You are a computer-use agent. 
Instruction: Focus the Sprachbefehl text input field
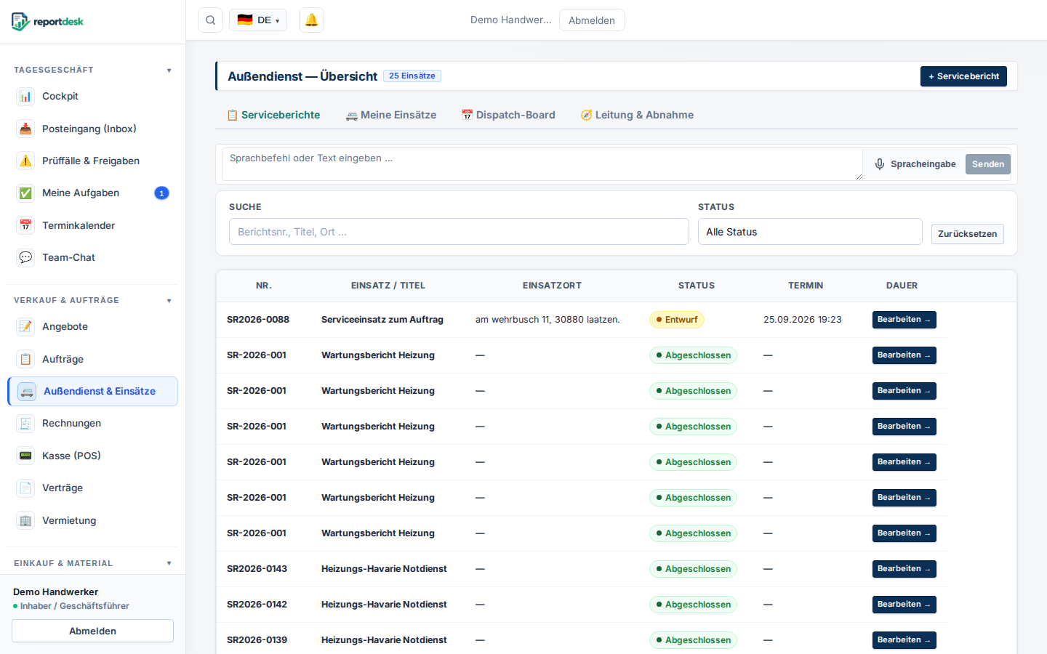point(542,164)
